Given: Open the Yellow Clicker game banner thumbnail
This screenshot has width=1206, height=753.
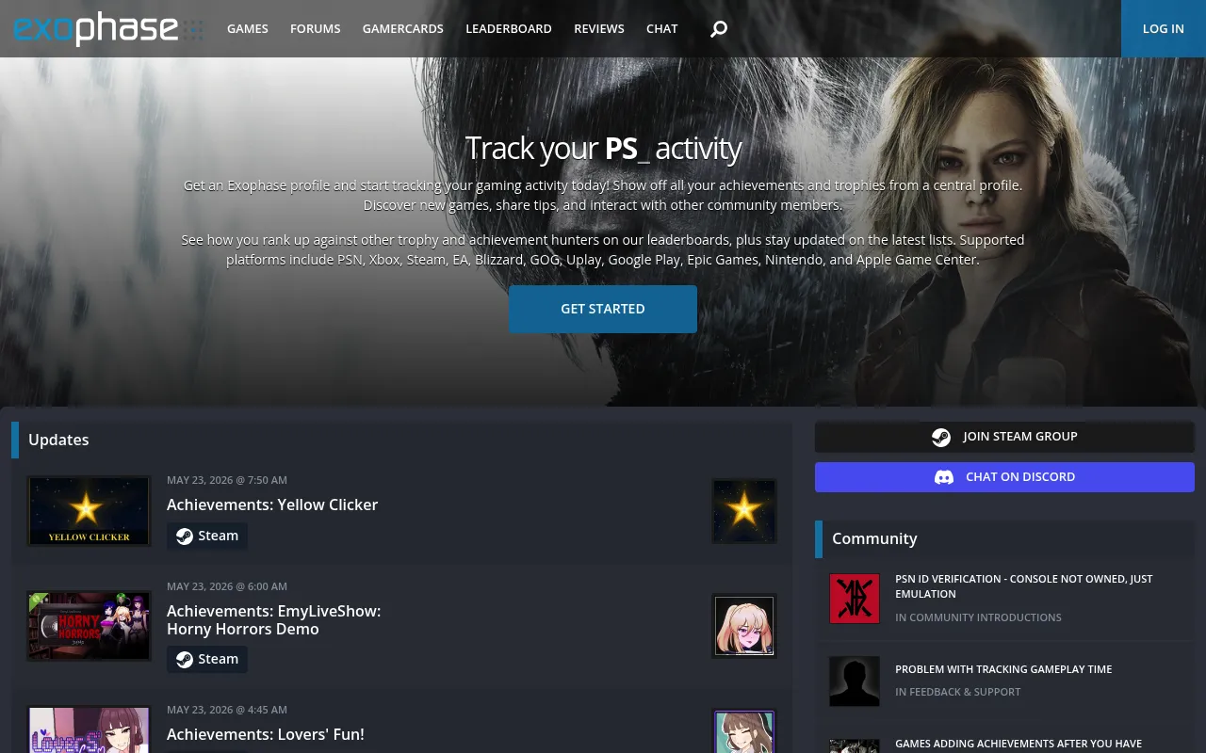Looking at the screenshot, I should click(x=90, y=511).
